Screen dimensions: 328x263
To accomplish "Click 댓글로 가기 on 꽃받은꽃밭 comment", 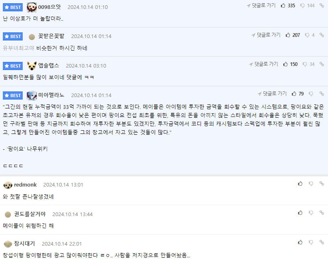I will click(x=266, y=35).
